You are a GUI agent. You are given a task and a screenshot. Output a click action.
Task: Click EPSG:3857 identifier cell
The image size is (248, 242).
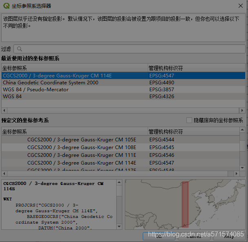click(x=162, y=90)
